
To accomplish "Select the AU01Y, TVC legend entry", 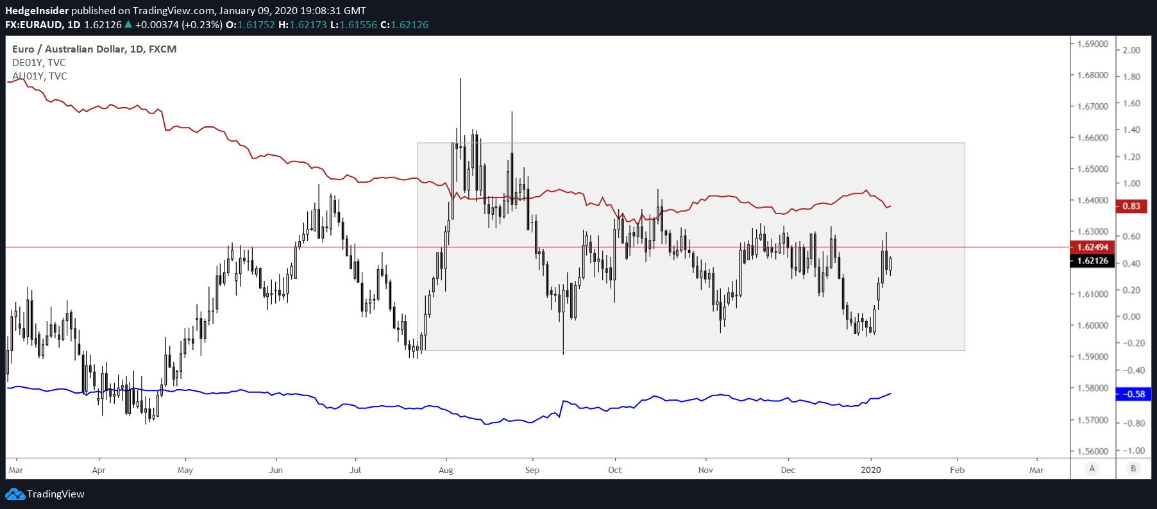I will pos(40,76).
